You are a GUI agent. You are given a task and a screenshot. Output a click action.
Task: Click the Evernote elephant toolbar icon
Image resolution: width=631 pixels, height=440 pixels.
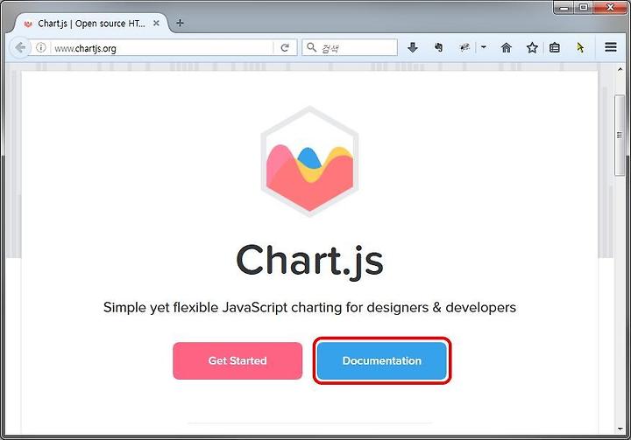pyautogui.click(x=439, y=48)
